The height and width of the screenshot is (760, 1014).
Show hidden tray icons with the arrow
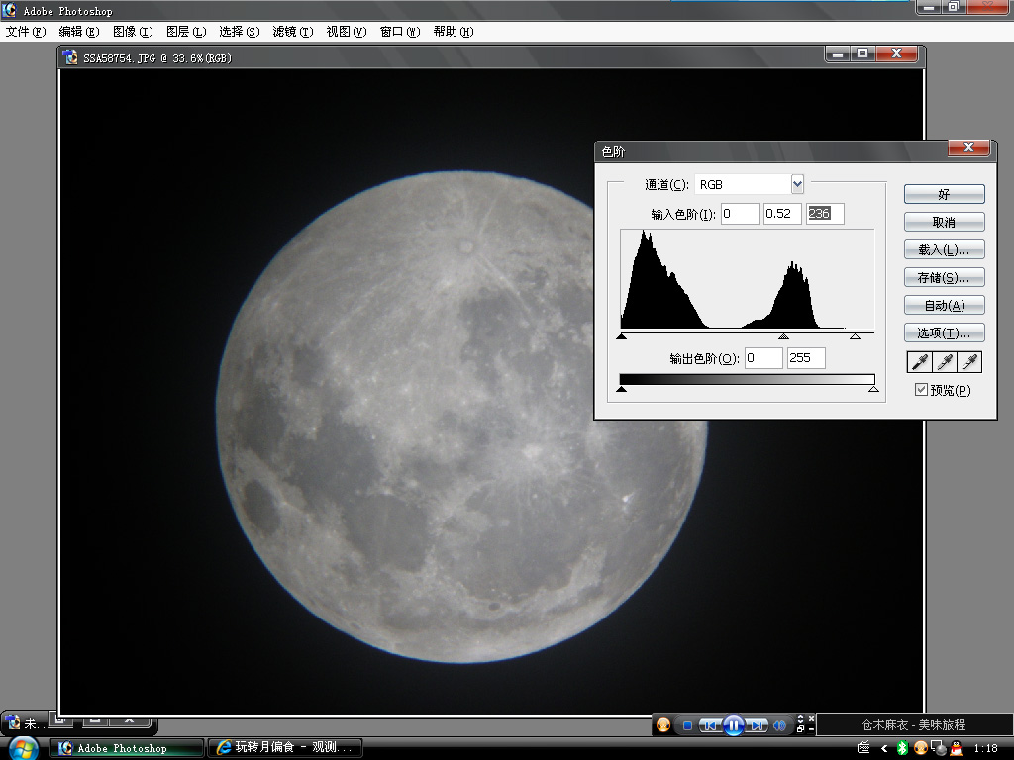884,748
